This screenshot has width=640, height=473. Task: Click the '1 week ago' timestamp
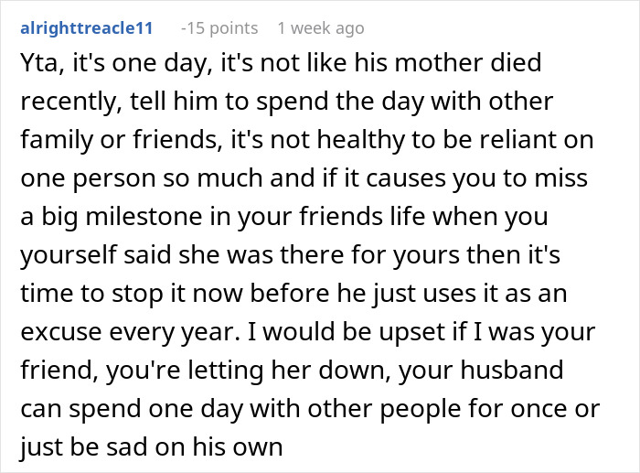[321, 28]
